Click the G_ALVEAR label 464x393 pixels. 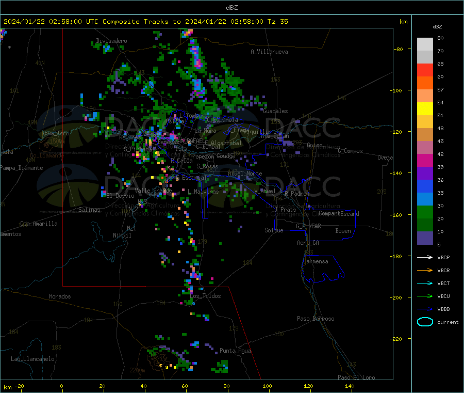click(308, 226)
